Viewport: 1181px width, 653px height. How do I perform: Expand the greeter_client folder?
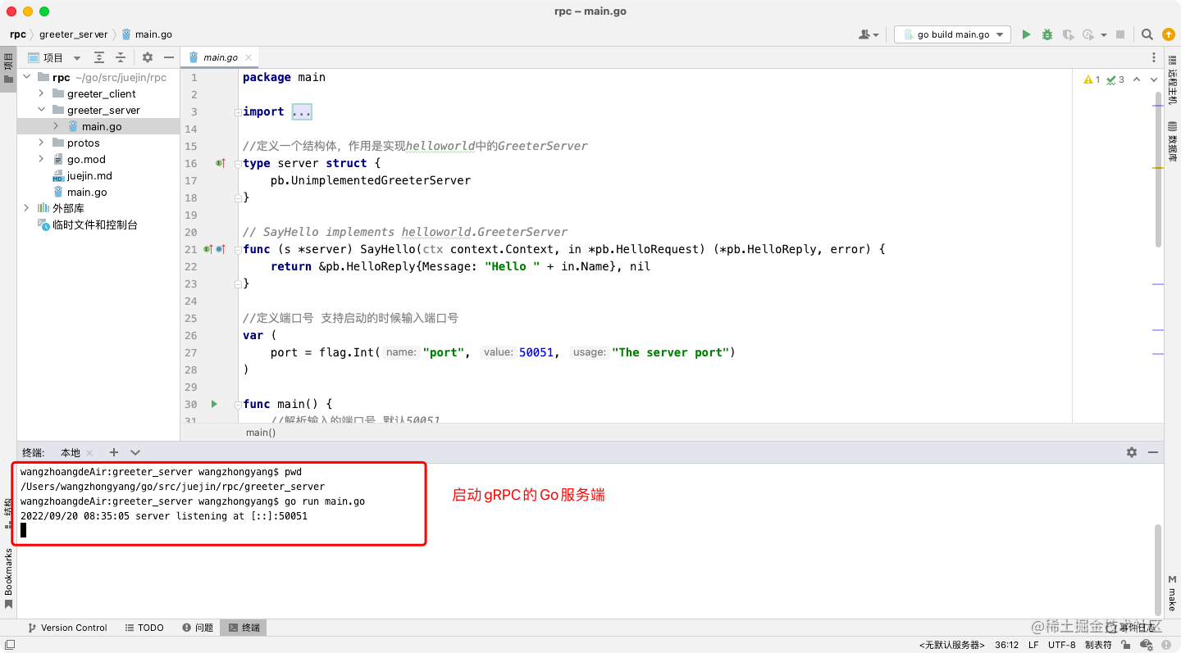click(x=41, y=93)
